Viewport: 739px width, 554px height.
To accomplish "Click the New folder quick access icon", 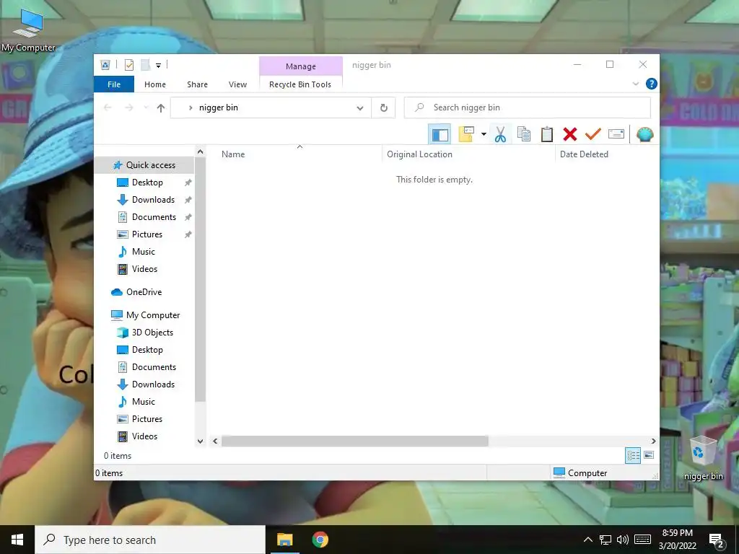I will [x=146, y=65].
